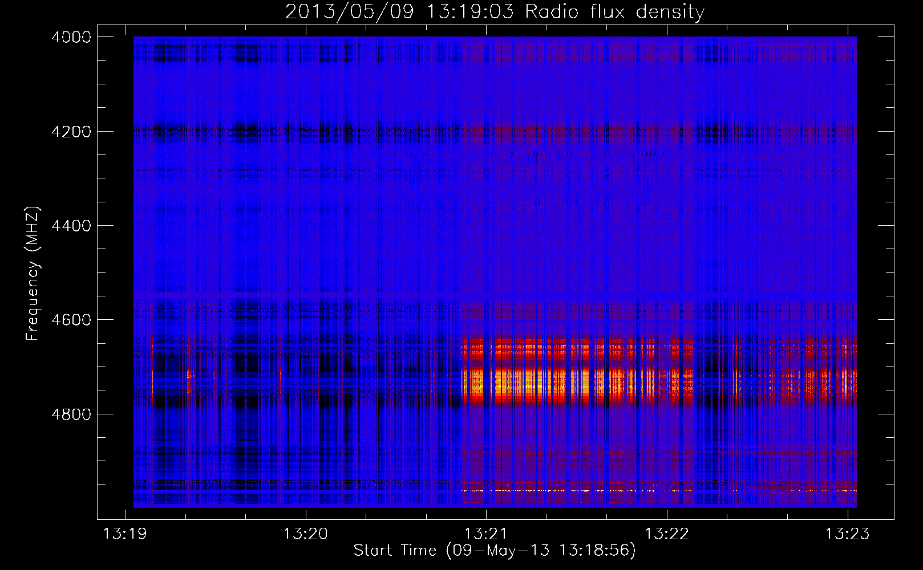Click the 4400 frequency tick label
Viewport: 923px width, 570px height.
tap(71, 226)
